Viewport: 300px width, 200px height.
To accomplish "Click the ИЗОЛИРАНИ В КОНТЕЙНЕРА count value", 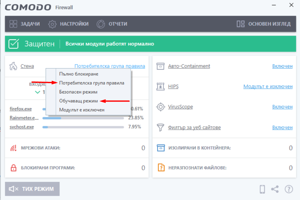I will point(291,148).
